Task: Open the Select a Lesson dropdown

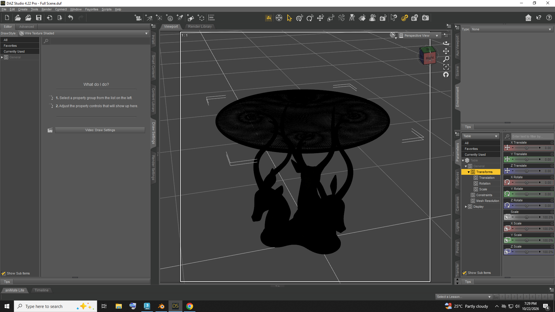Action: (464, 297)
